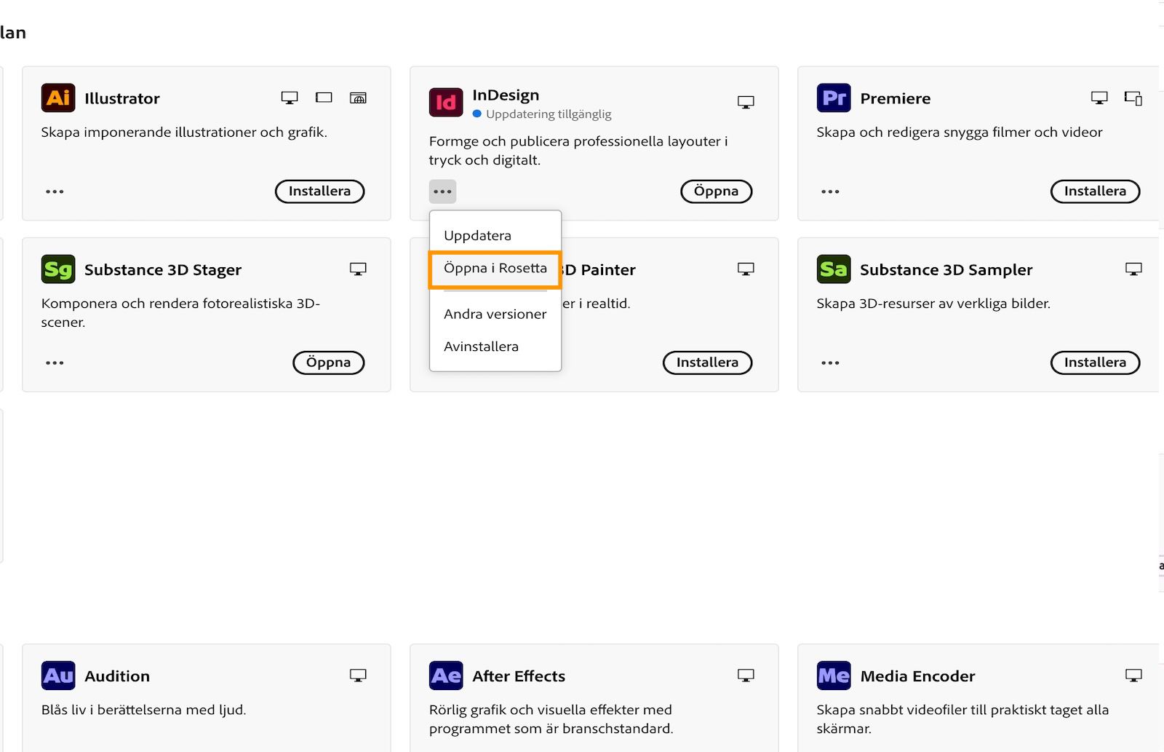Click the Media Encoder Me app icon
Image resolution: width=1164 pixels, height=752 pixels.
[834, 676]
